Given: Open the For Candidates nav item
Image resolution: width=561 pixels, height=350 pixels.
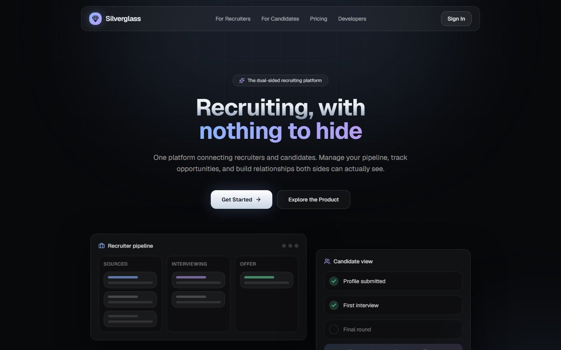Looking at the screenshot, I should click(280, 19).
